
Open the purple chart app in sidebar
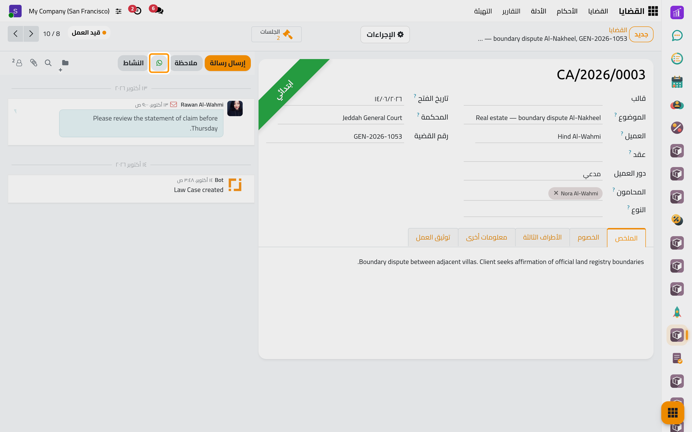coord(677,13)
